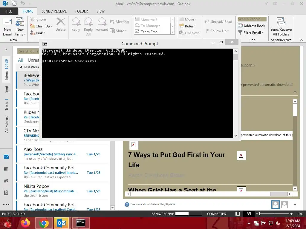306x229 pixels.
Task: Open the Clean Up dropdown
Action: [x=41, y=26]
